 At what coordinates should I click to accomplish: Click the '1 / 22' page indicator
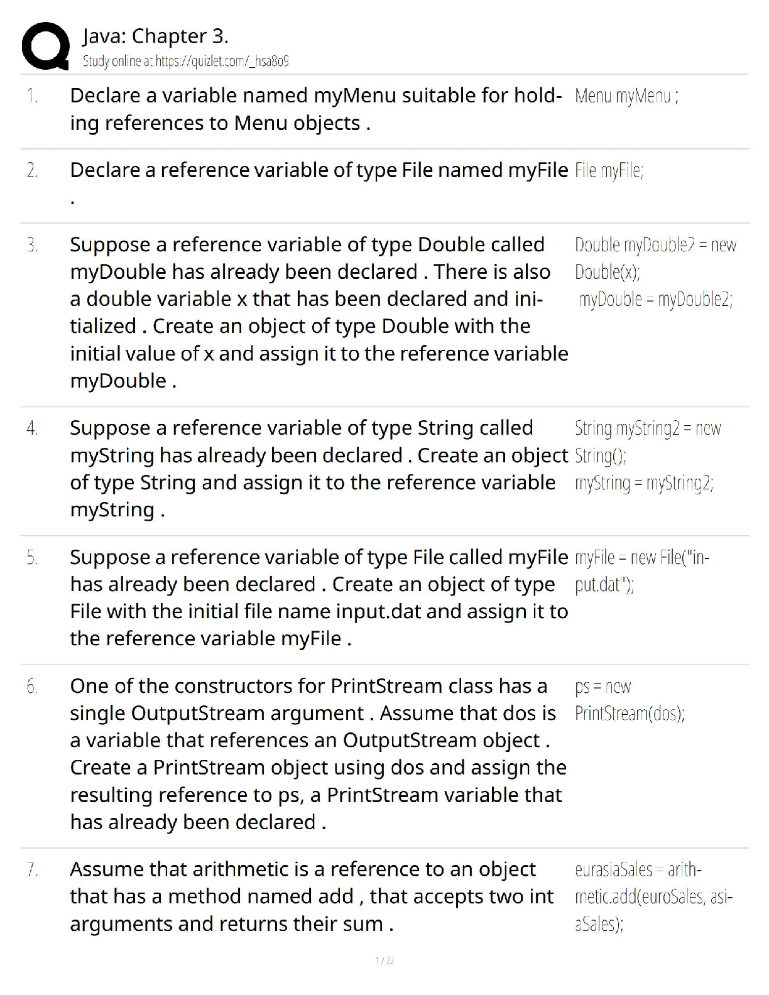pos(384,960)
